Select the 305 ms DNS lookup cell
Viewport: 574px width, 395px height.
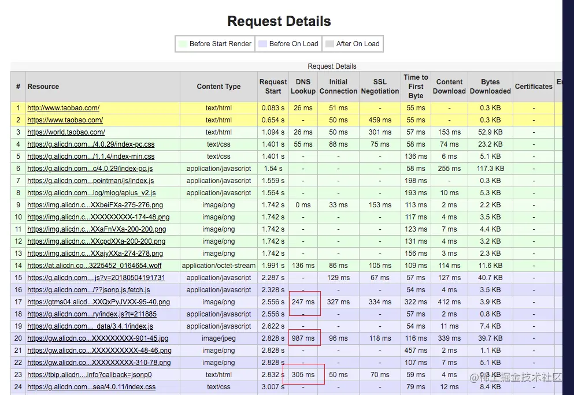(x=303, y=375)
